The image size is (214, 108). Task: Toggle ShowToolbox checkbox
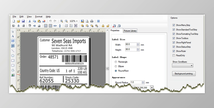pyautogui.click(x=173, y=38)
